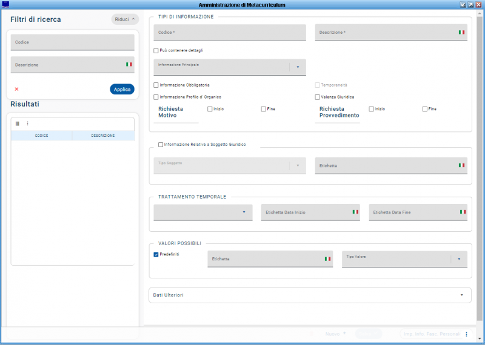Sort results by the CODICE column header
The image size is (485, 345).
(41, 136)
